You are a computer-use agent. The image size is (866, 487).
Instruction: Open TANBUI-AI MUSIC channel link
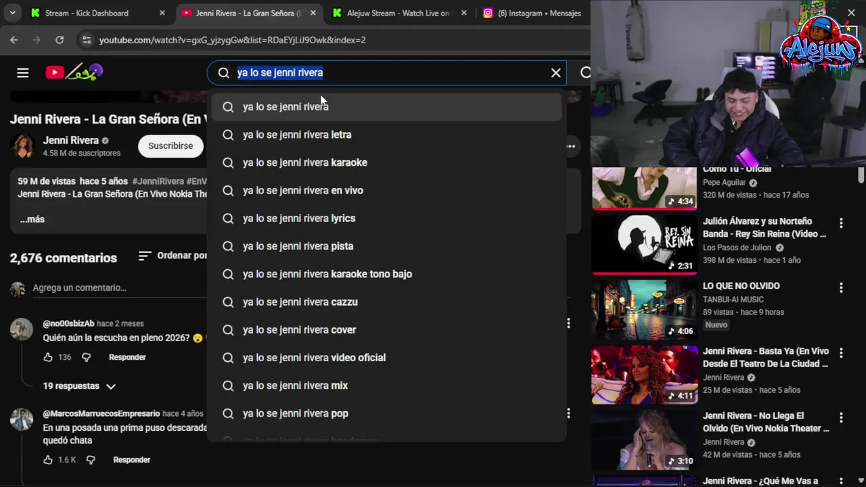[733, 300]
